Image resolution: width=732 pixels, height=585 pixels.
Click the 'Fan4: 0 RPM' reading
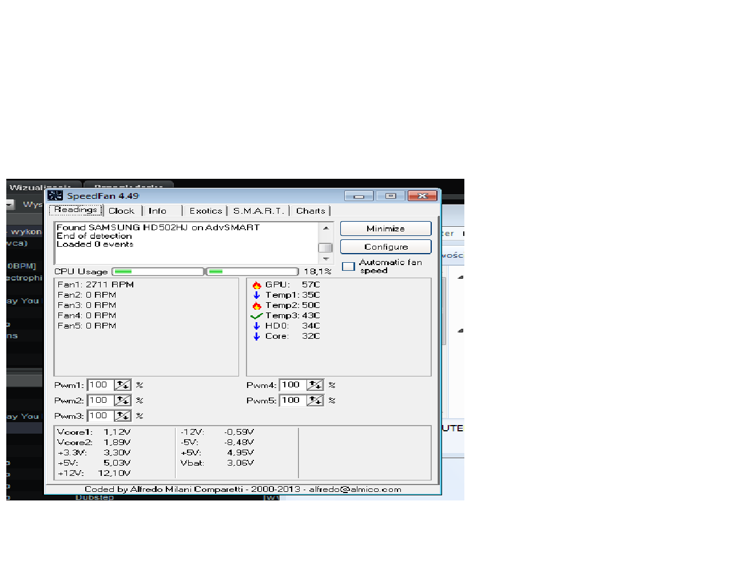(x=87, y=315)
